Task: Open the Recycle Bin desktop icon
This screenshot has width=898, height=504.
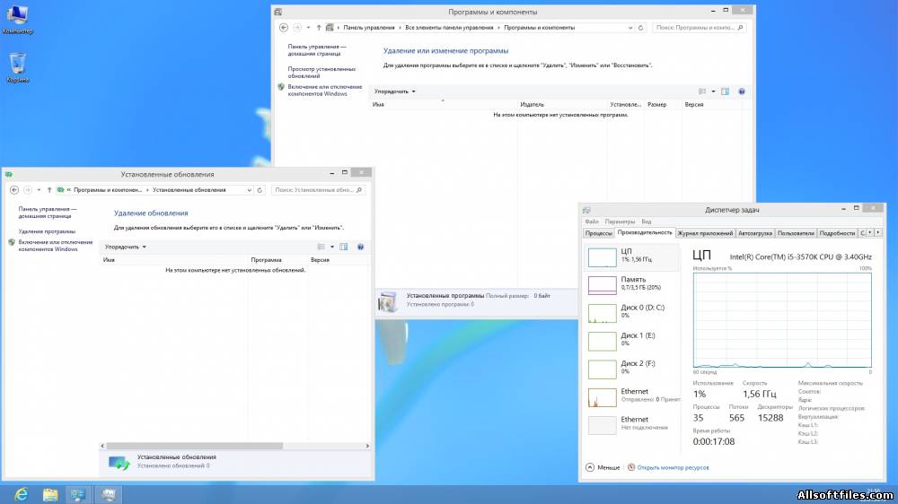Action: (x=17, y=65)
